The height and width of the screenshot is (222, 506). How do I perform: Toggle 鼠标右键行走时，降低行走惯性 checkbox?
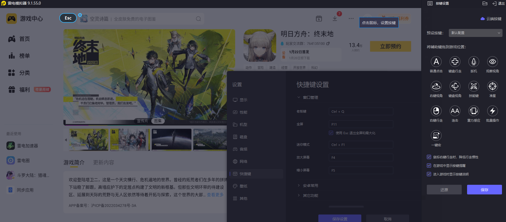click(x=429, y=157)
